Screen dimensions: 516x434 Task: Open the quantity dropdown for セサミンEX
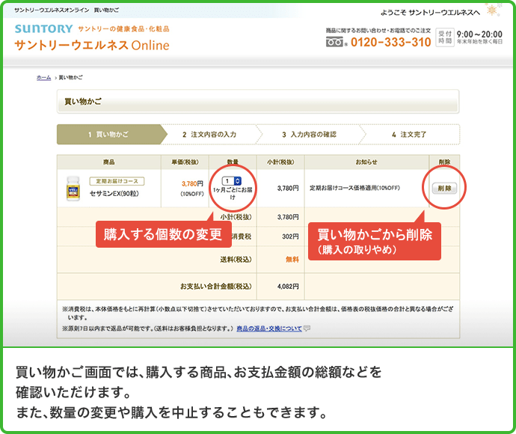pos(232,181)
